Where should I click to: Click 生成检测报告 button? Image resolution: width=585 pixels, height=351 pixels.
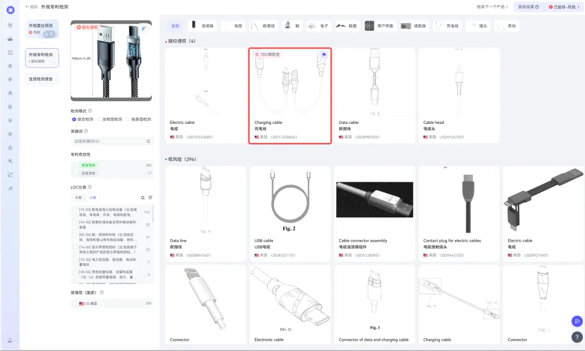tap(42, 79)
